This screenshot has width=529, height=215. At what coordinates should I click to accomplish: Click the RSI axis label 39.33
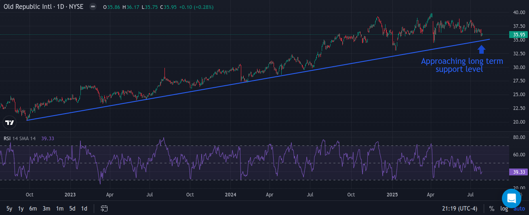point(519,172)
